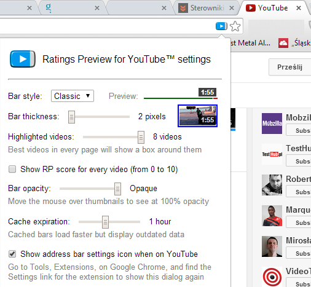Click the TestHub channel name

click(x=299, y=148)
